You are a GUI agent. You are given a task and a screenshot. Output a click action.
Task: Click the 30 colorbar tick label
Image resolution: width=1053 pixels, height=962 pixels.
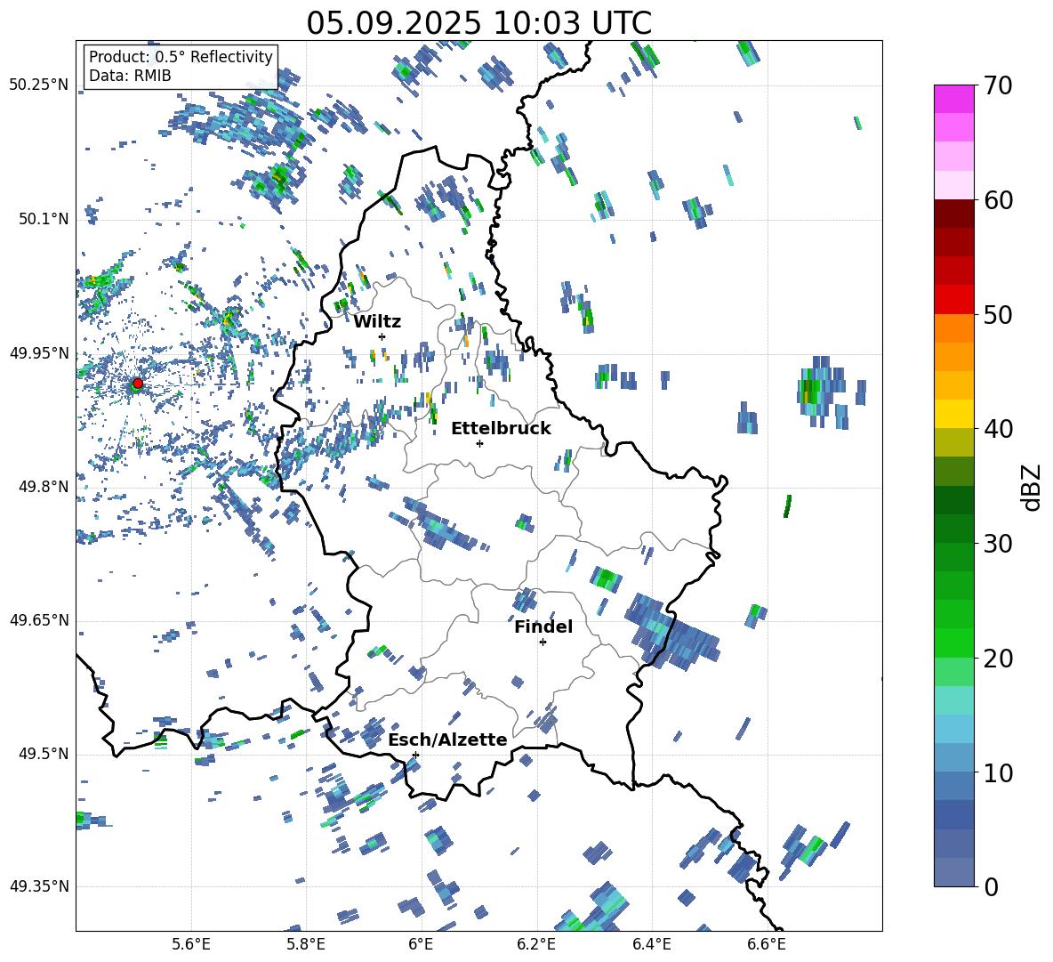(x=998, y=544)
